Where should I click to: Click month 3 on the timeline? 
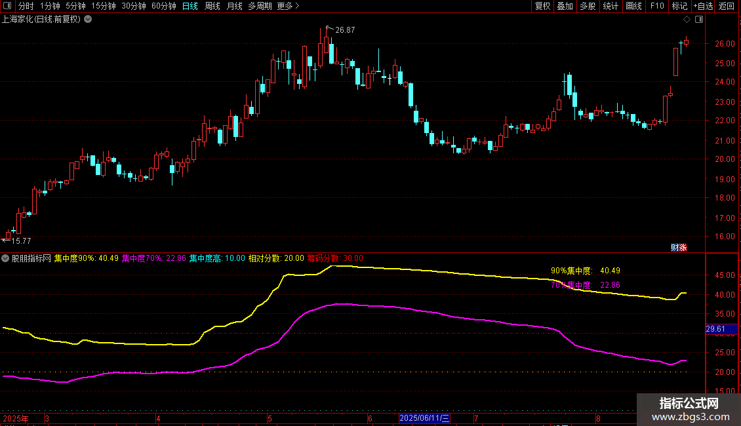pyautogui.click(x=47, y=418)
